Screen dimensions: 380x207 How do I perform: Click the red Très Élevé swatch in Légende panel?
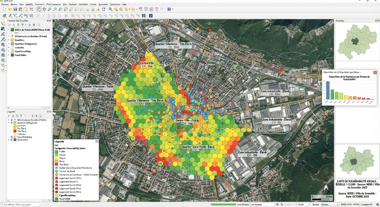click(15, 131)
